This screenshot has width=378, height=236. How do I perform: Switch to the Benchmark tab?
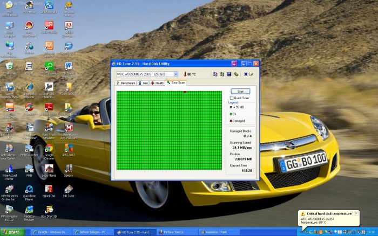[x=126, y=83]
